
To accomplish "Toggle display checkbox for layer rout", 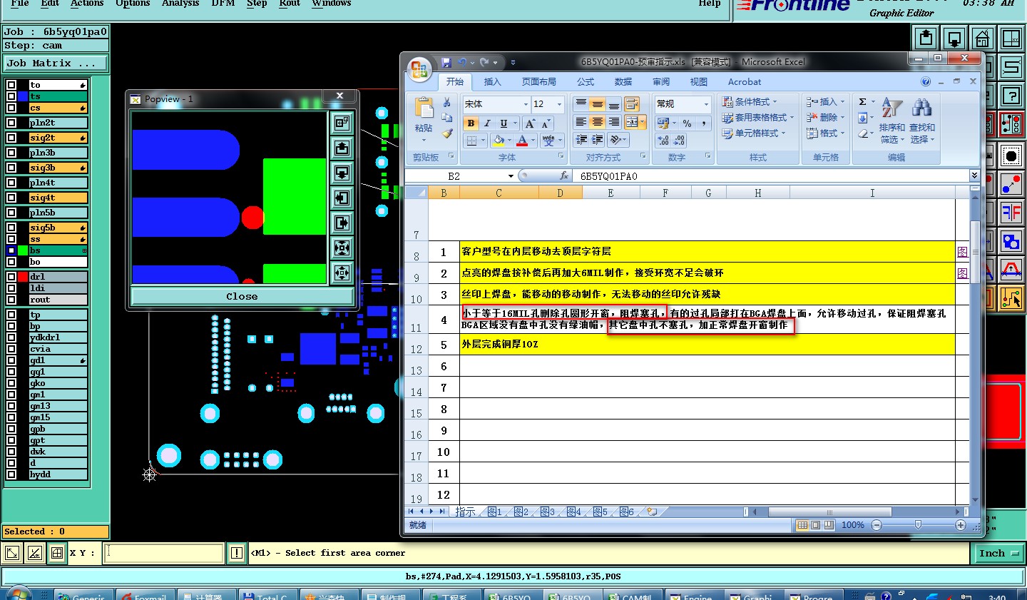I will click(11, 300).
